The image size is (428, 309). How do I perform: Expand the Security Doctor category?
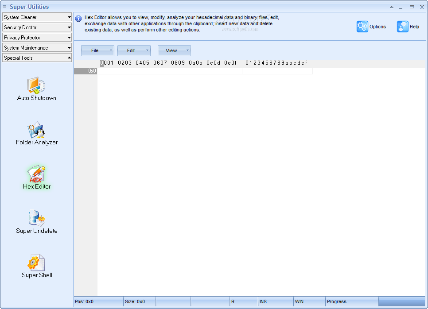coord(37,27)
